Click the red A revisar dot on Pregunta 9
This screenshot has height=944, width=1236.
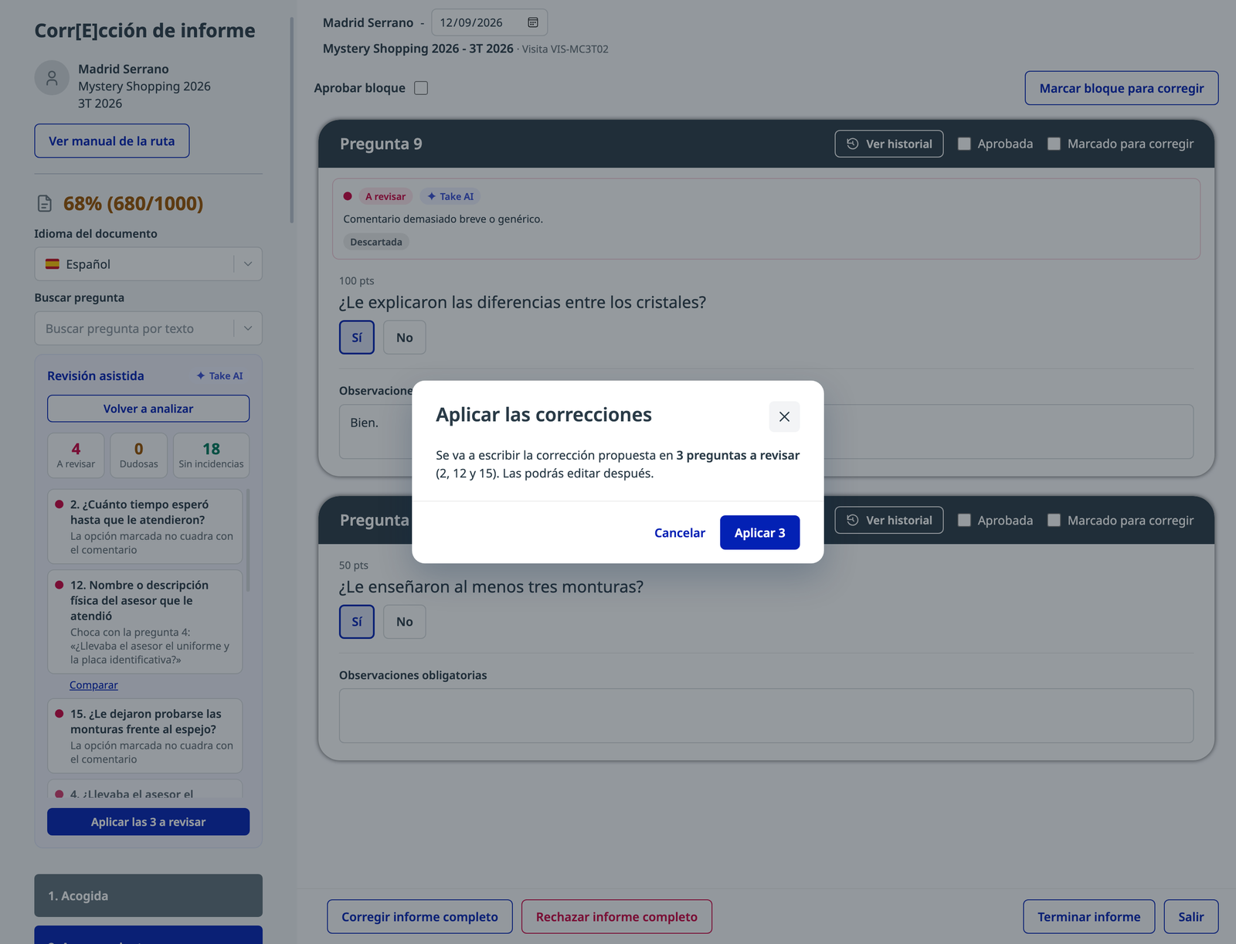(x=348, y=196)
